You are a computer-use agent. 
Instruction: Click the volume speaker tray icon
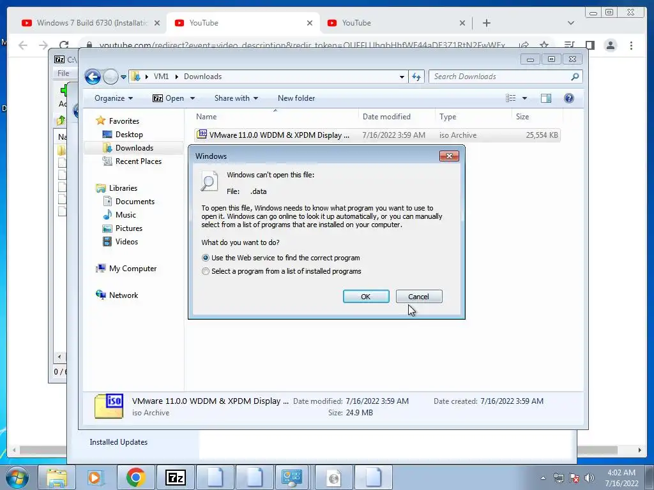(x=589, y=479)
